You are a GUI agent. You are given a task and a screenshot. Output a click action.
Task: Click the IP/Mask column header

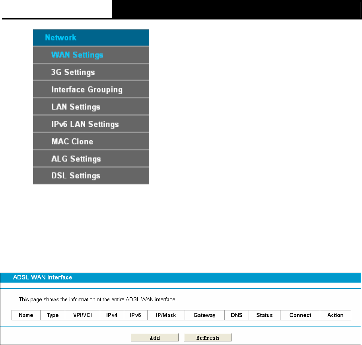point(166,315)
